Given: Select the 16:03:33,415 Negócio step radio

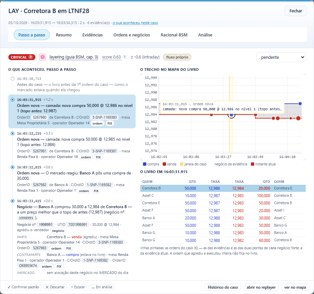Looking at the screenshot, I should click(12, 201).
